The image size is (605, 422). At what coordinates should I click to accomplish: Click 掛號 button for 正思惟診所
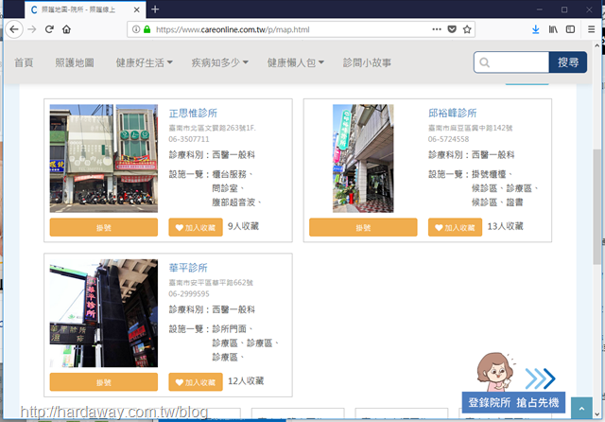[104, 227]
